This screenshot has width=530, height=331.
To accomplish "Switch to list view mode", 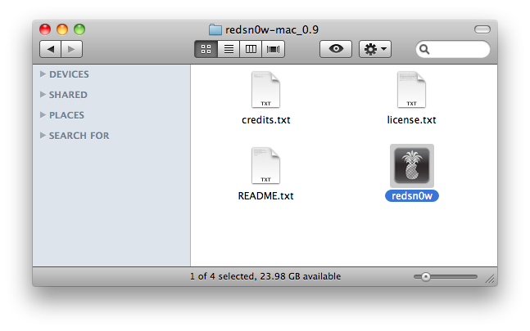I will (229, 49).
